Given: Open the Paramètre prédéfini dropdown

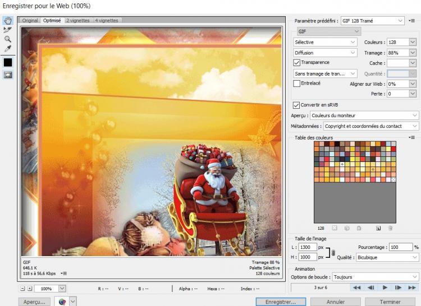Looking at the screenshot, I should tap(372, 21).
